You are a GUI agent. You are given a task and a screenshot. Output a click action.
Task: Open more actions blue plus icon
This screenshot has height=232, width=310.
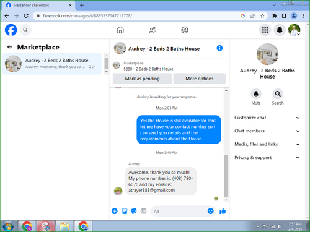(x=115, y=211)
